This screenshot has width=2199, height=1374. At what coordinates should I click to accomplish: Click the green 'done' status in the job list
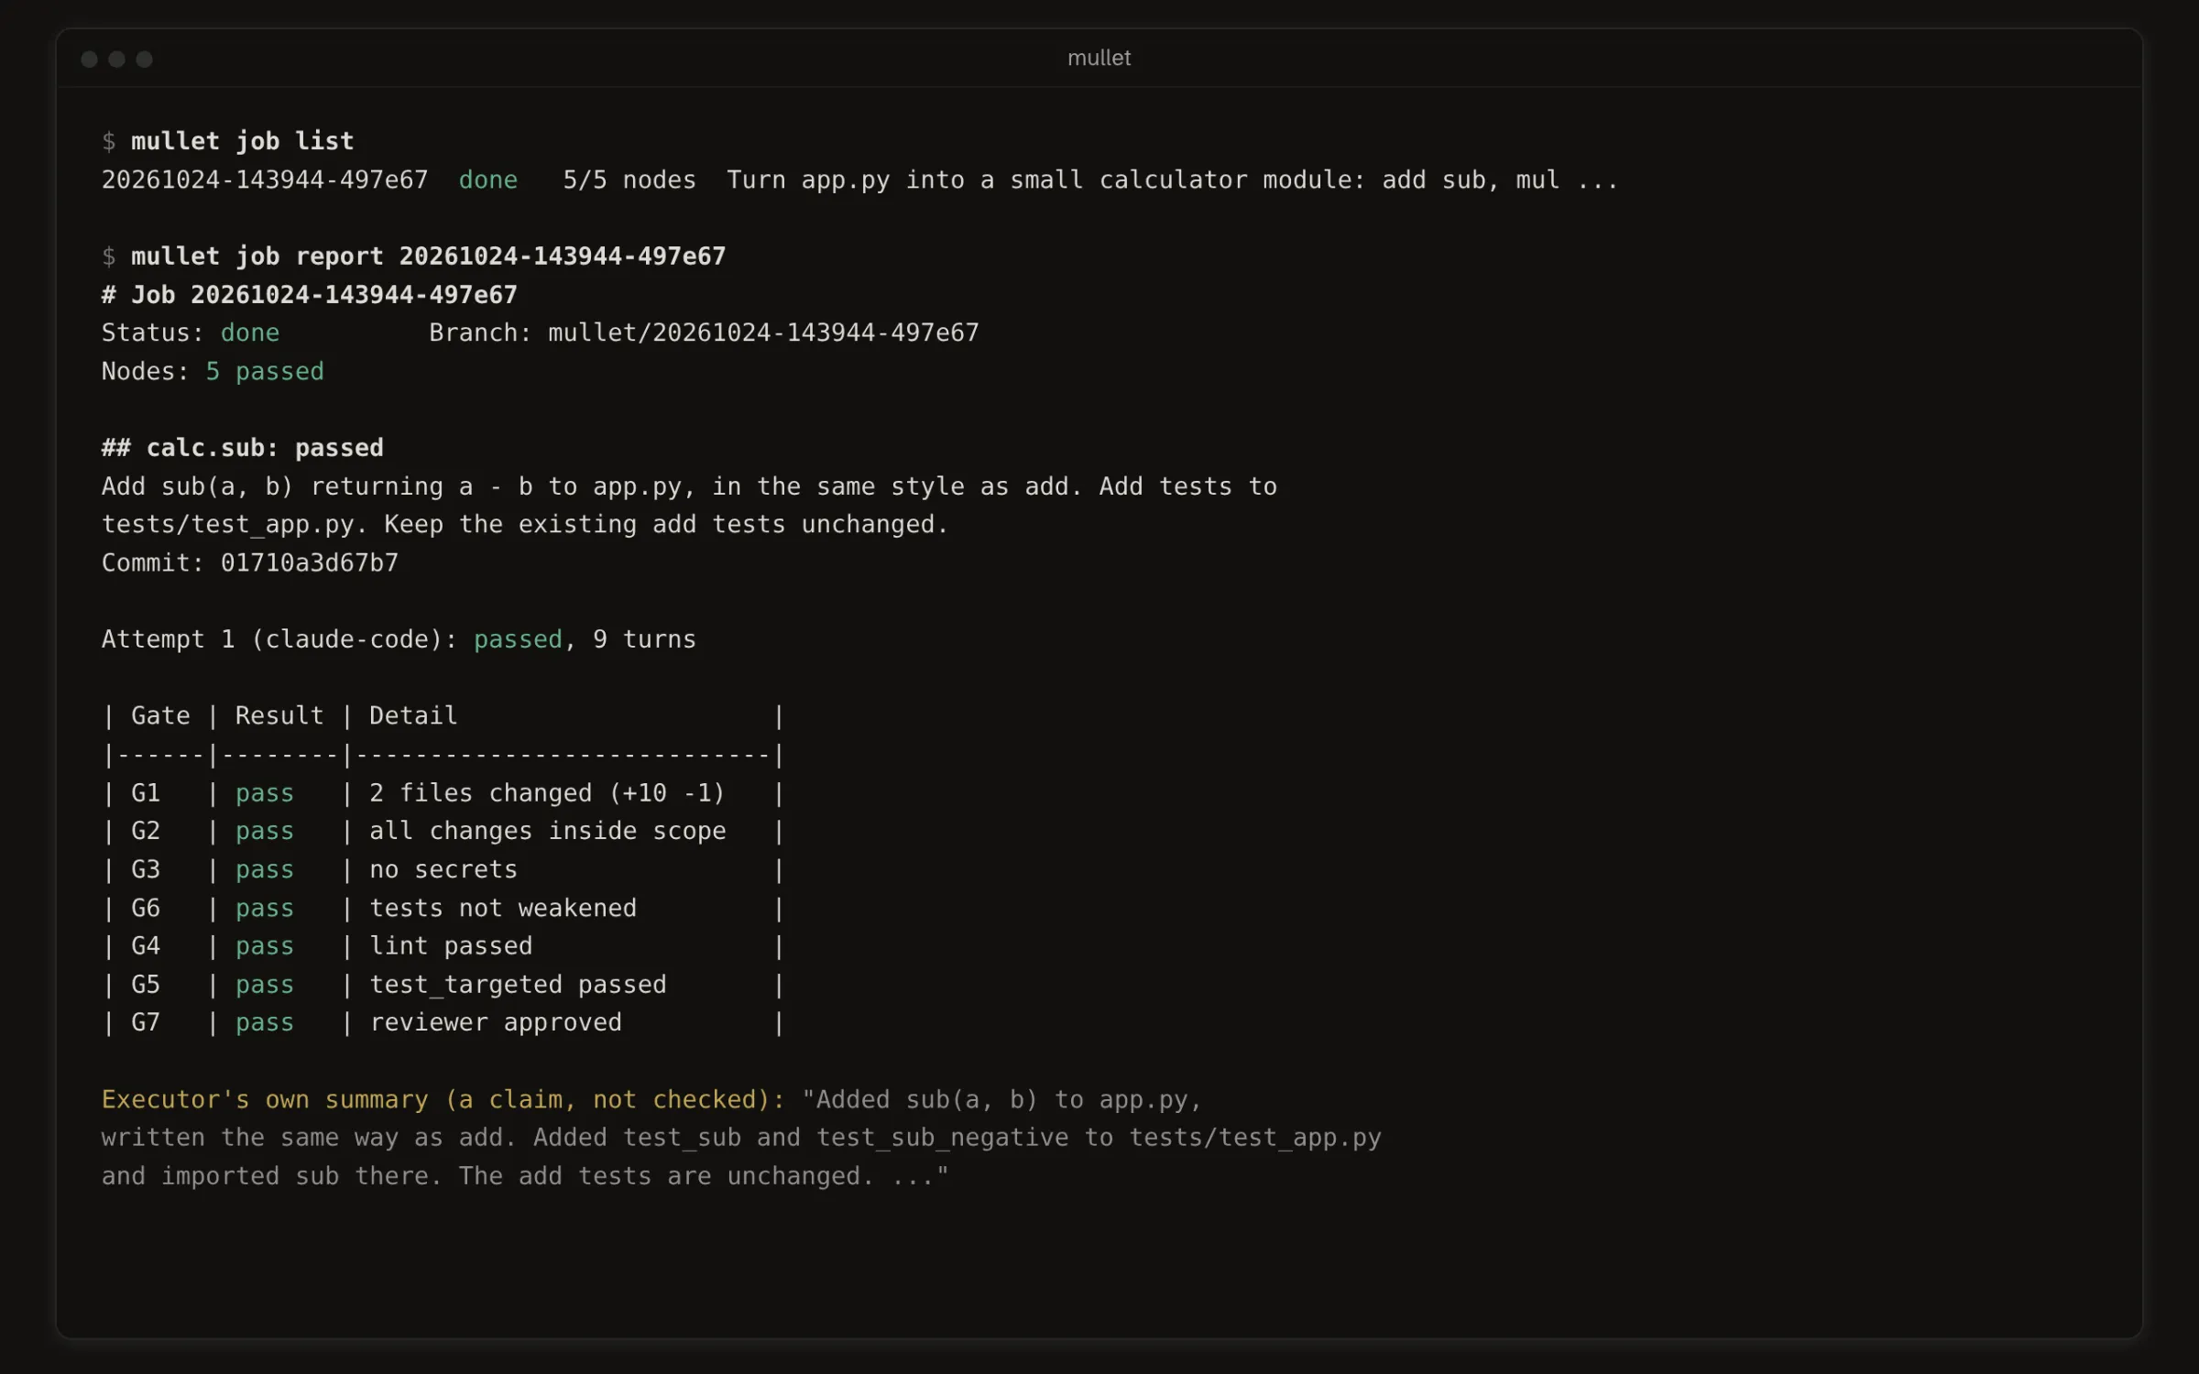click(x=487, y=180)
